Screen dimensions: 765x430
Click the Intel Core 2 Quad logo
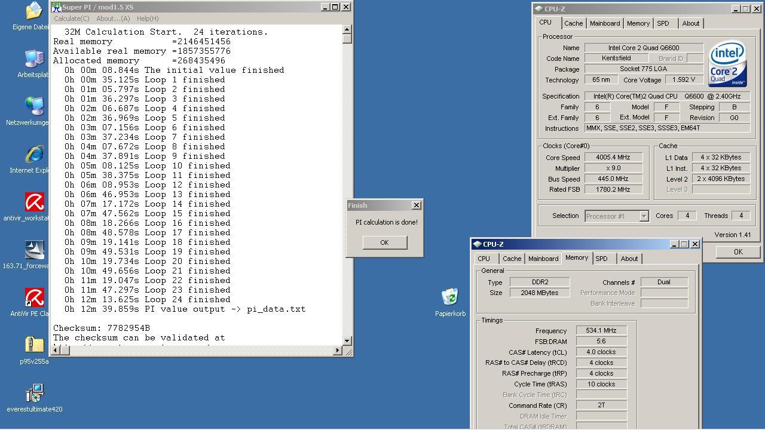click(727, 63)
